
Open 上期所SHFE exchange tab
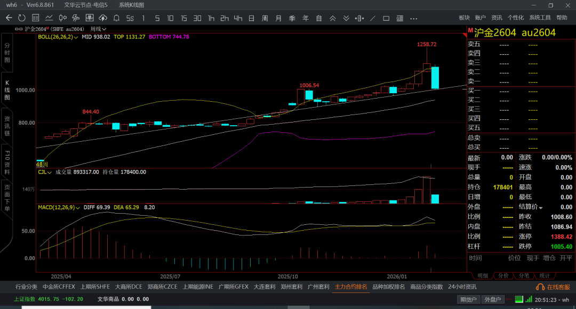tap(95, 287)
